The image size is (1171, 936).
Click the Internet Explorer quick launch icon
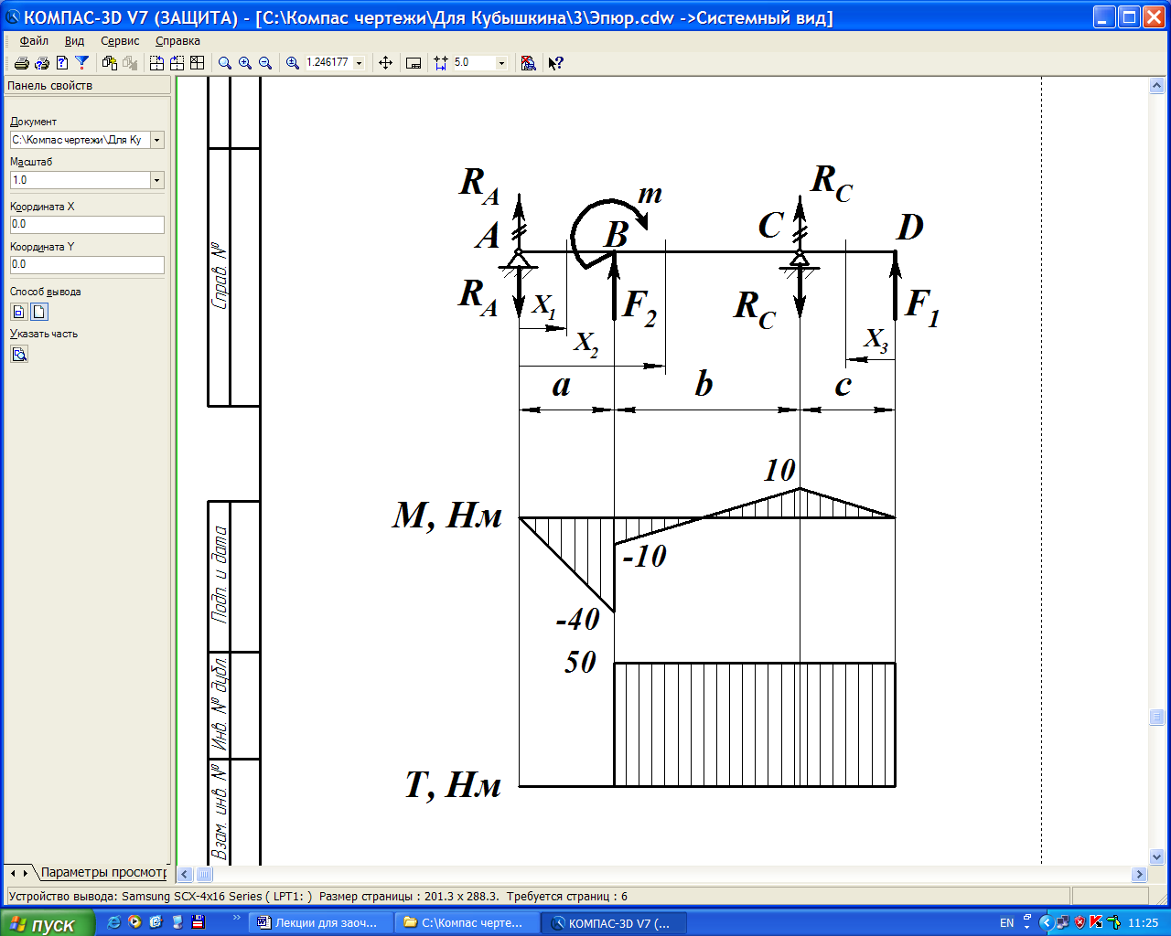(113, 922)
